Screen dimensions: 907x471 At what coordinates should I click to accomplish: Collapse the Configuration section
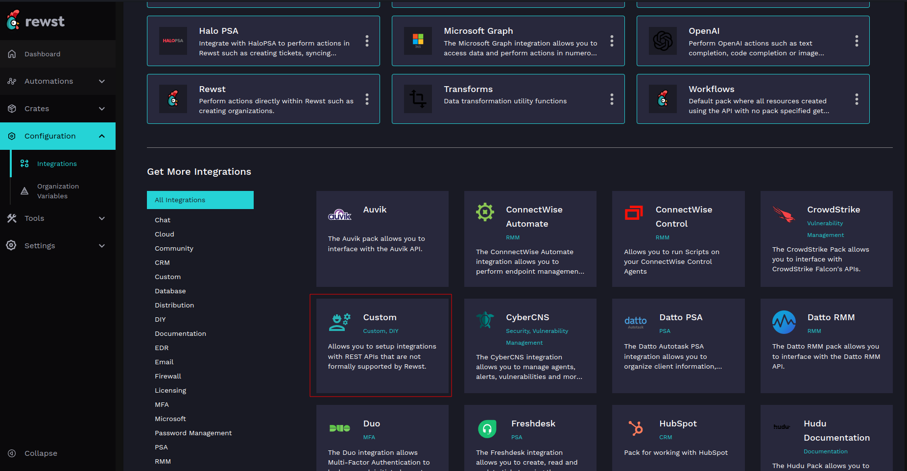[x=102, y=136]
